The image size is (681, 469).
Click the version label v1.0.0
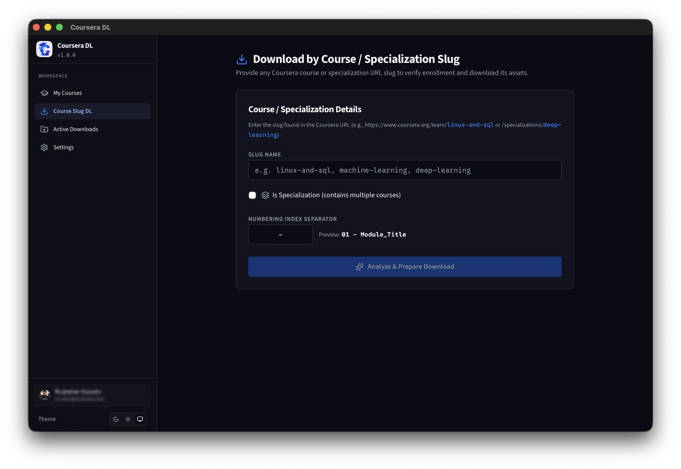(66, 55)
